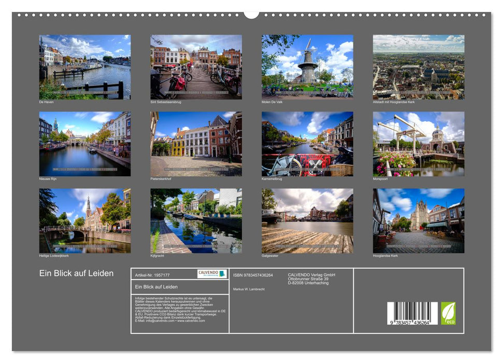Click the Markus W. Lambrecht author name

249,289
